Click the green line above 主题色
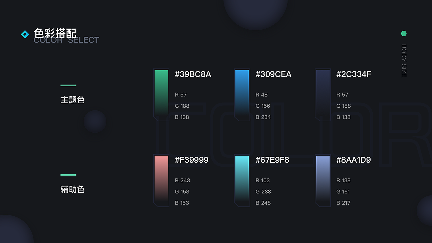 point(68,85)
